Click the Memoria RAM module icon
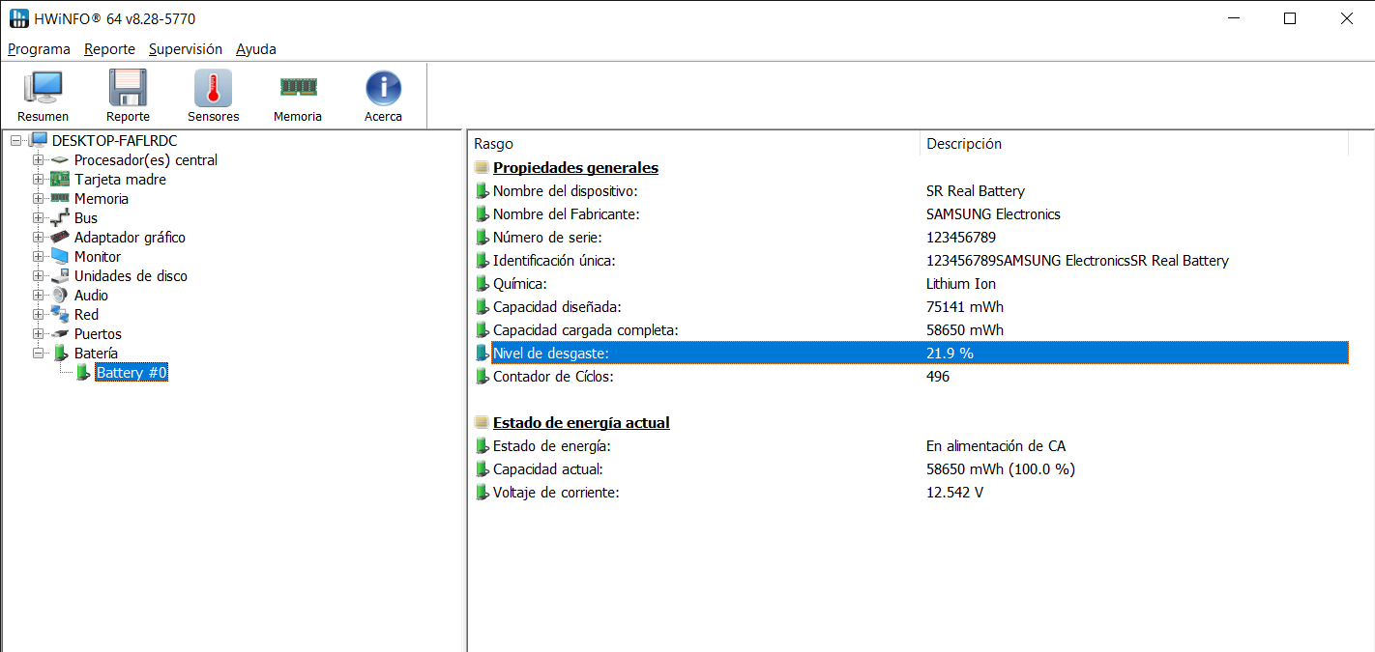The width and height of the screenshot is (1375, 652). click(298, 89)
